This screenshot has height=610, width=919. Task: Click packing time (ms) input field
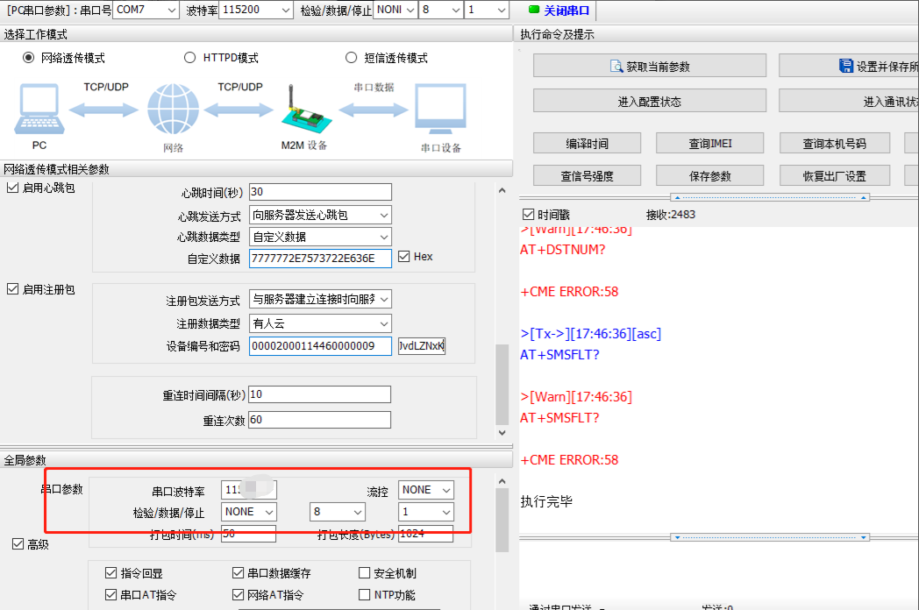tap(248, 533)
